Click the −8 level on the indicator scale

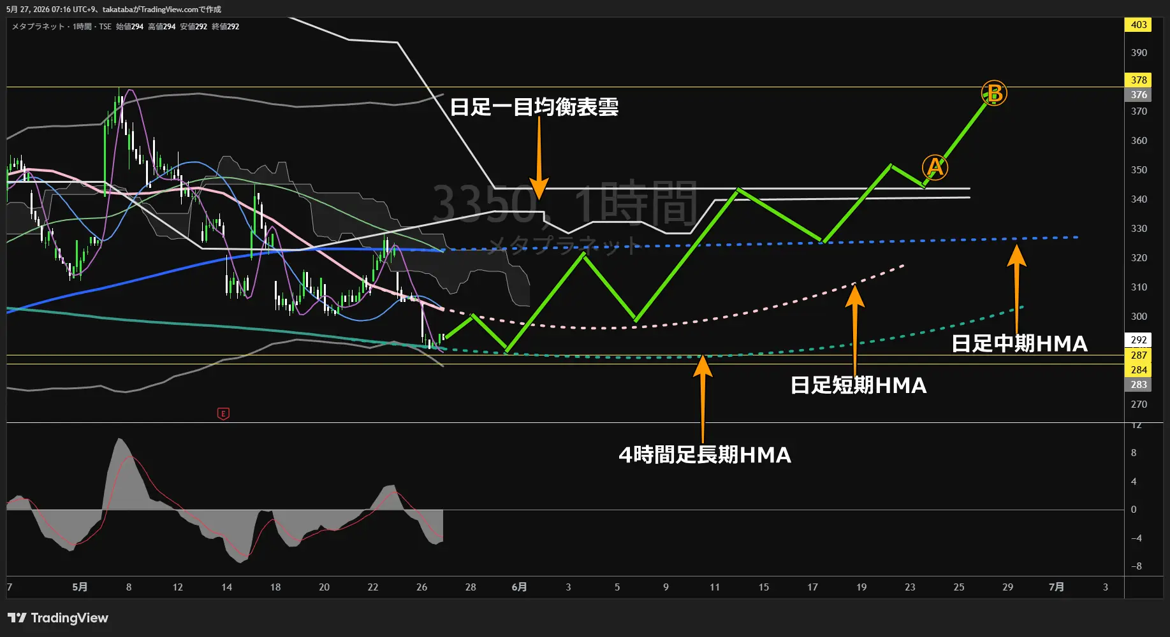click(x=1136, y=566)
